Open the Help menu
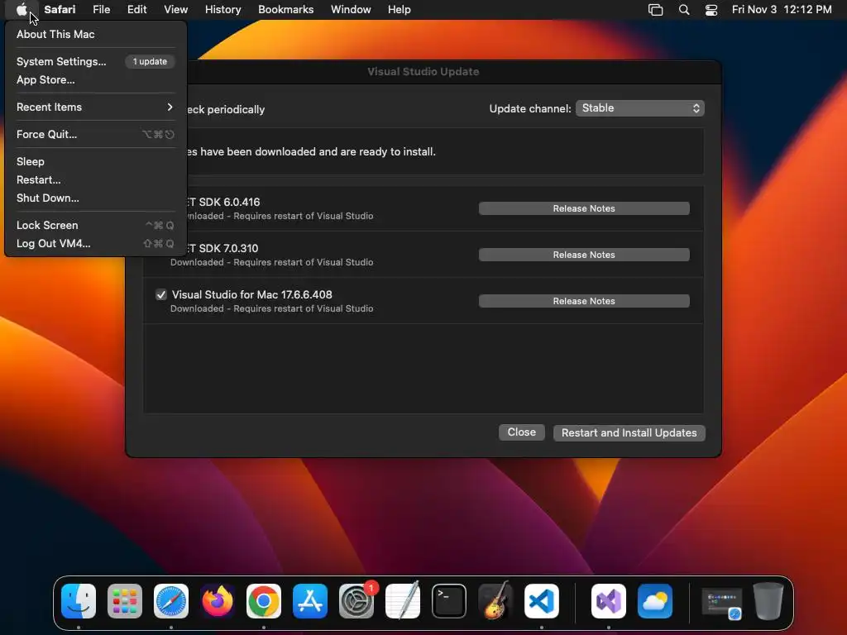The image size is (847, 635). (x=400, y=10)
